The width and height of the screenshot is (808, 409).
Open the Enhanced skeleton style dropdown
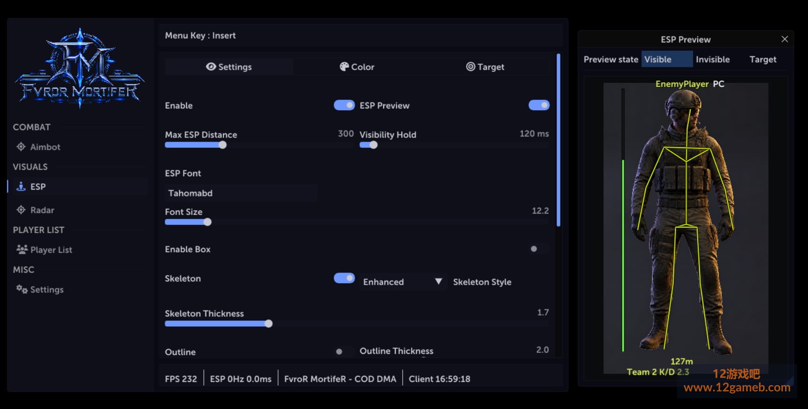(402, 282)
